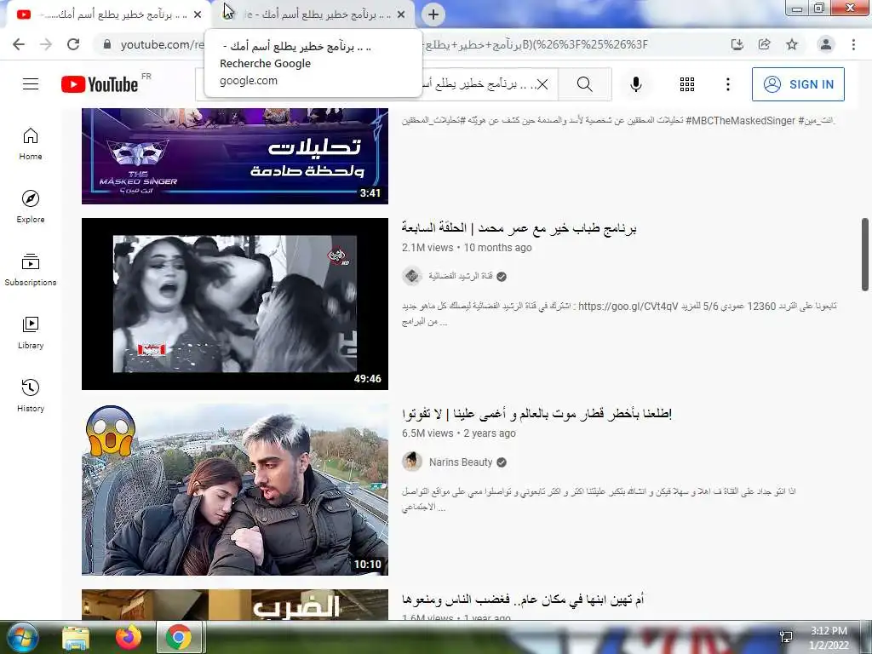
Task: Open the 10:10 roller coaster thumbnail
Action: point(235,490)
